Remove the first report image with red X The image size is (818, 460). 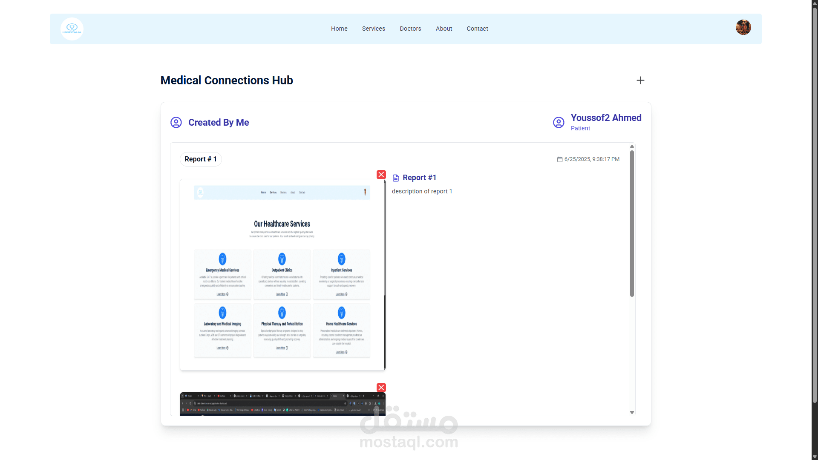click(381, 175)
